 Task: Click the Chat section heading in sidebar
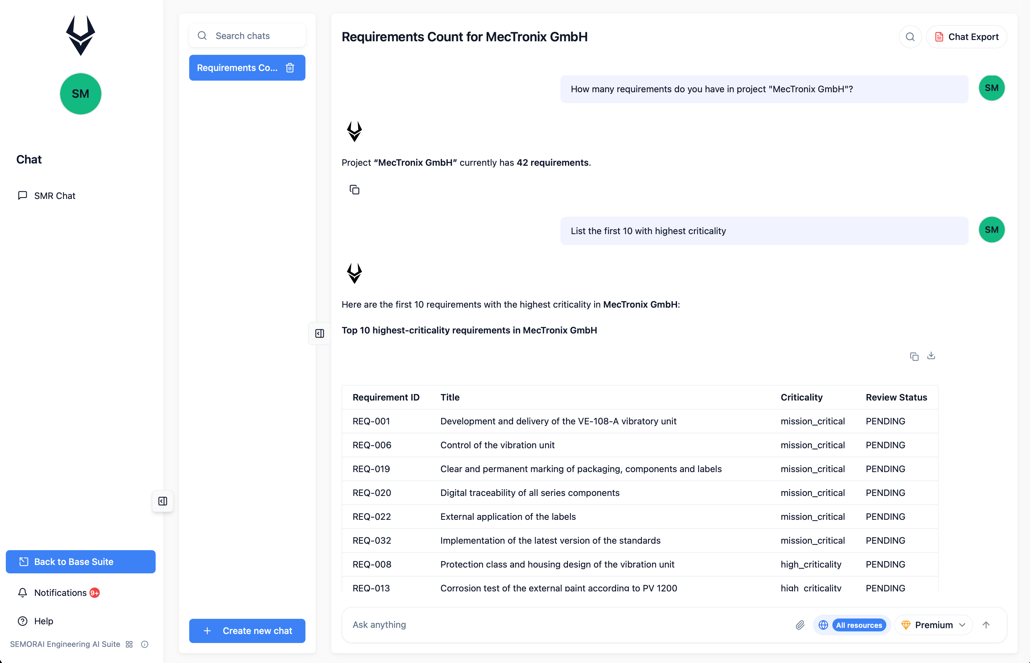pos(29,159)
